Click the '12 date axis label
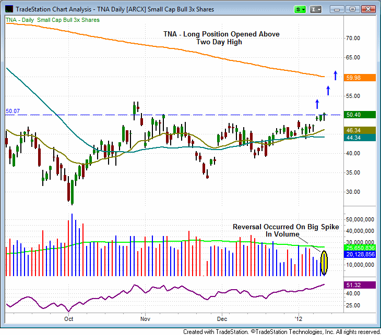Image resolution: width=381 pixels, height=335 pixels. point(299,319)
